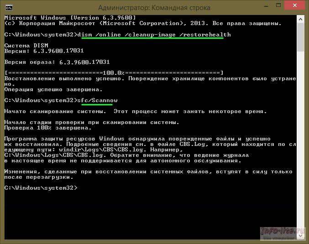Click the window title Администратор: Командная строка
Image resolution: width=309 pixels, height=244 pixels.
(154, 8)
